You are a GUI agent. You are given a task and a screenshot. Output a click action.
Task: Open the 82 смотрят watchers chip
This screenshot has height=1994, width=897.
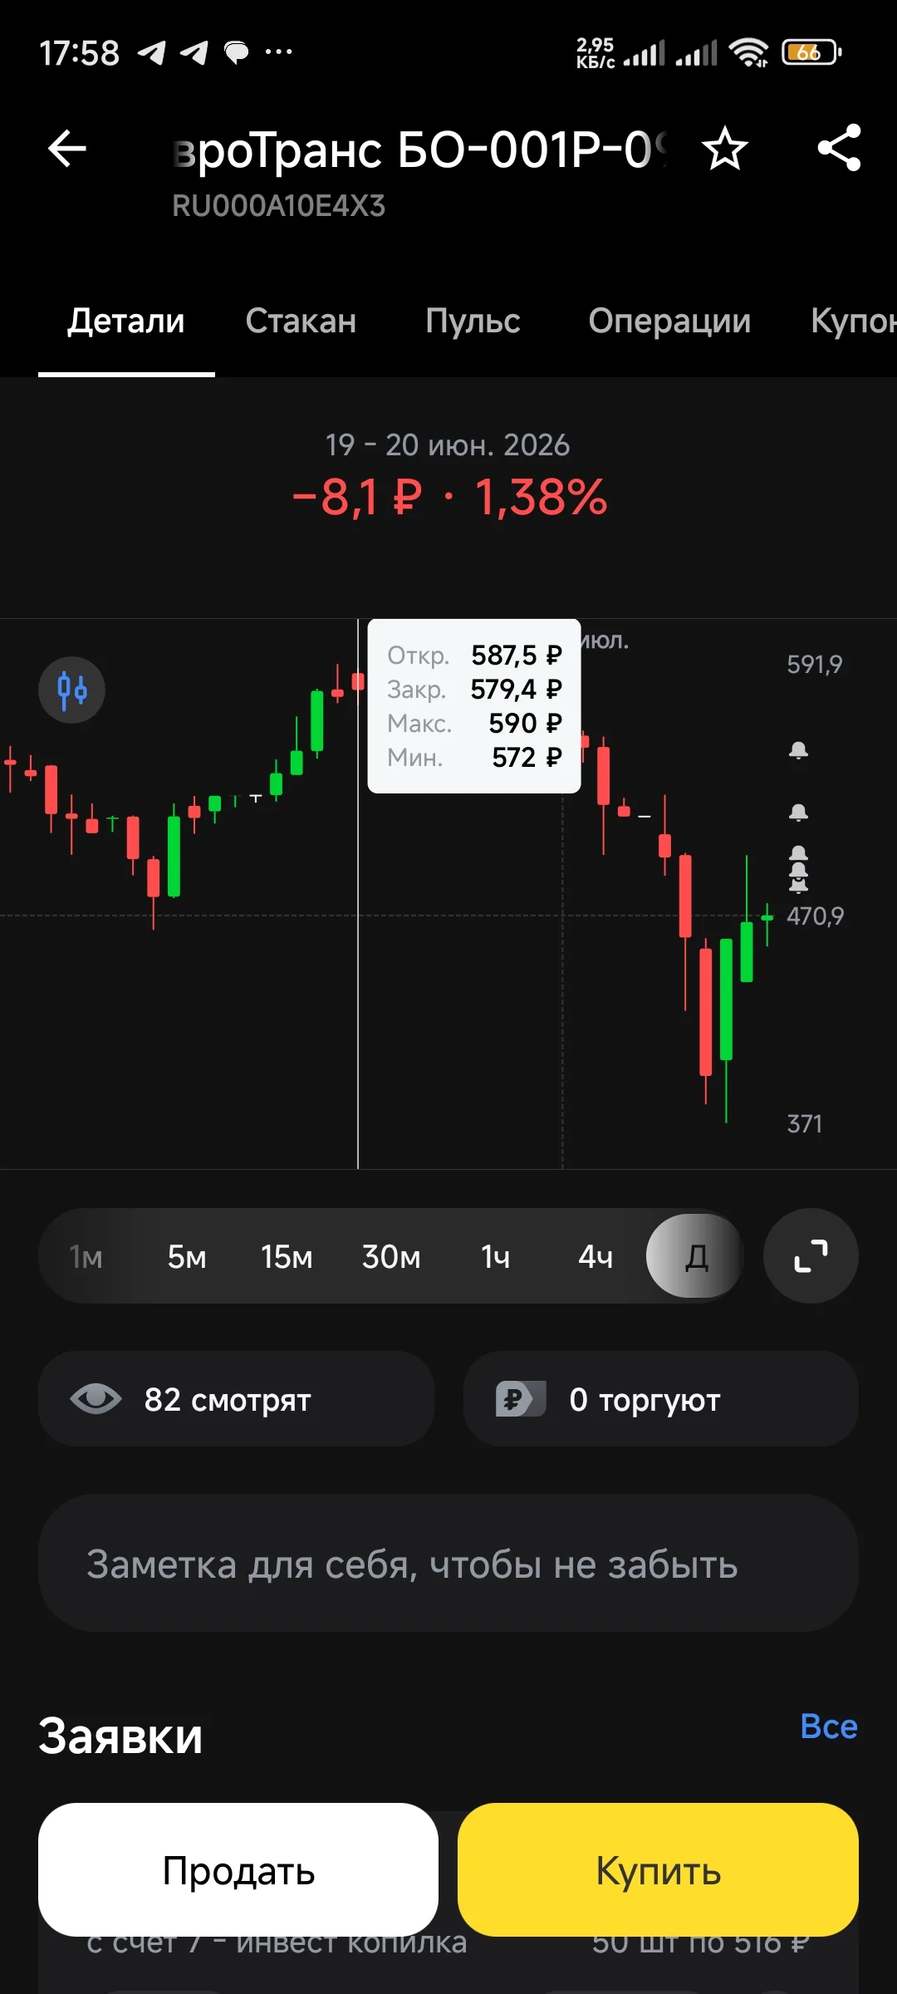[236, 1399]
